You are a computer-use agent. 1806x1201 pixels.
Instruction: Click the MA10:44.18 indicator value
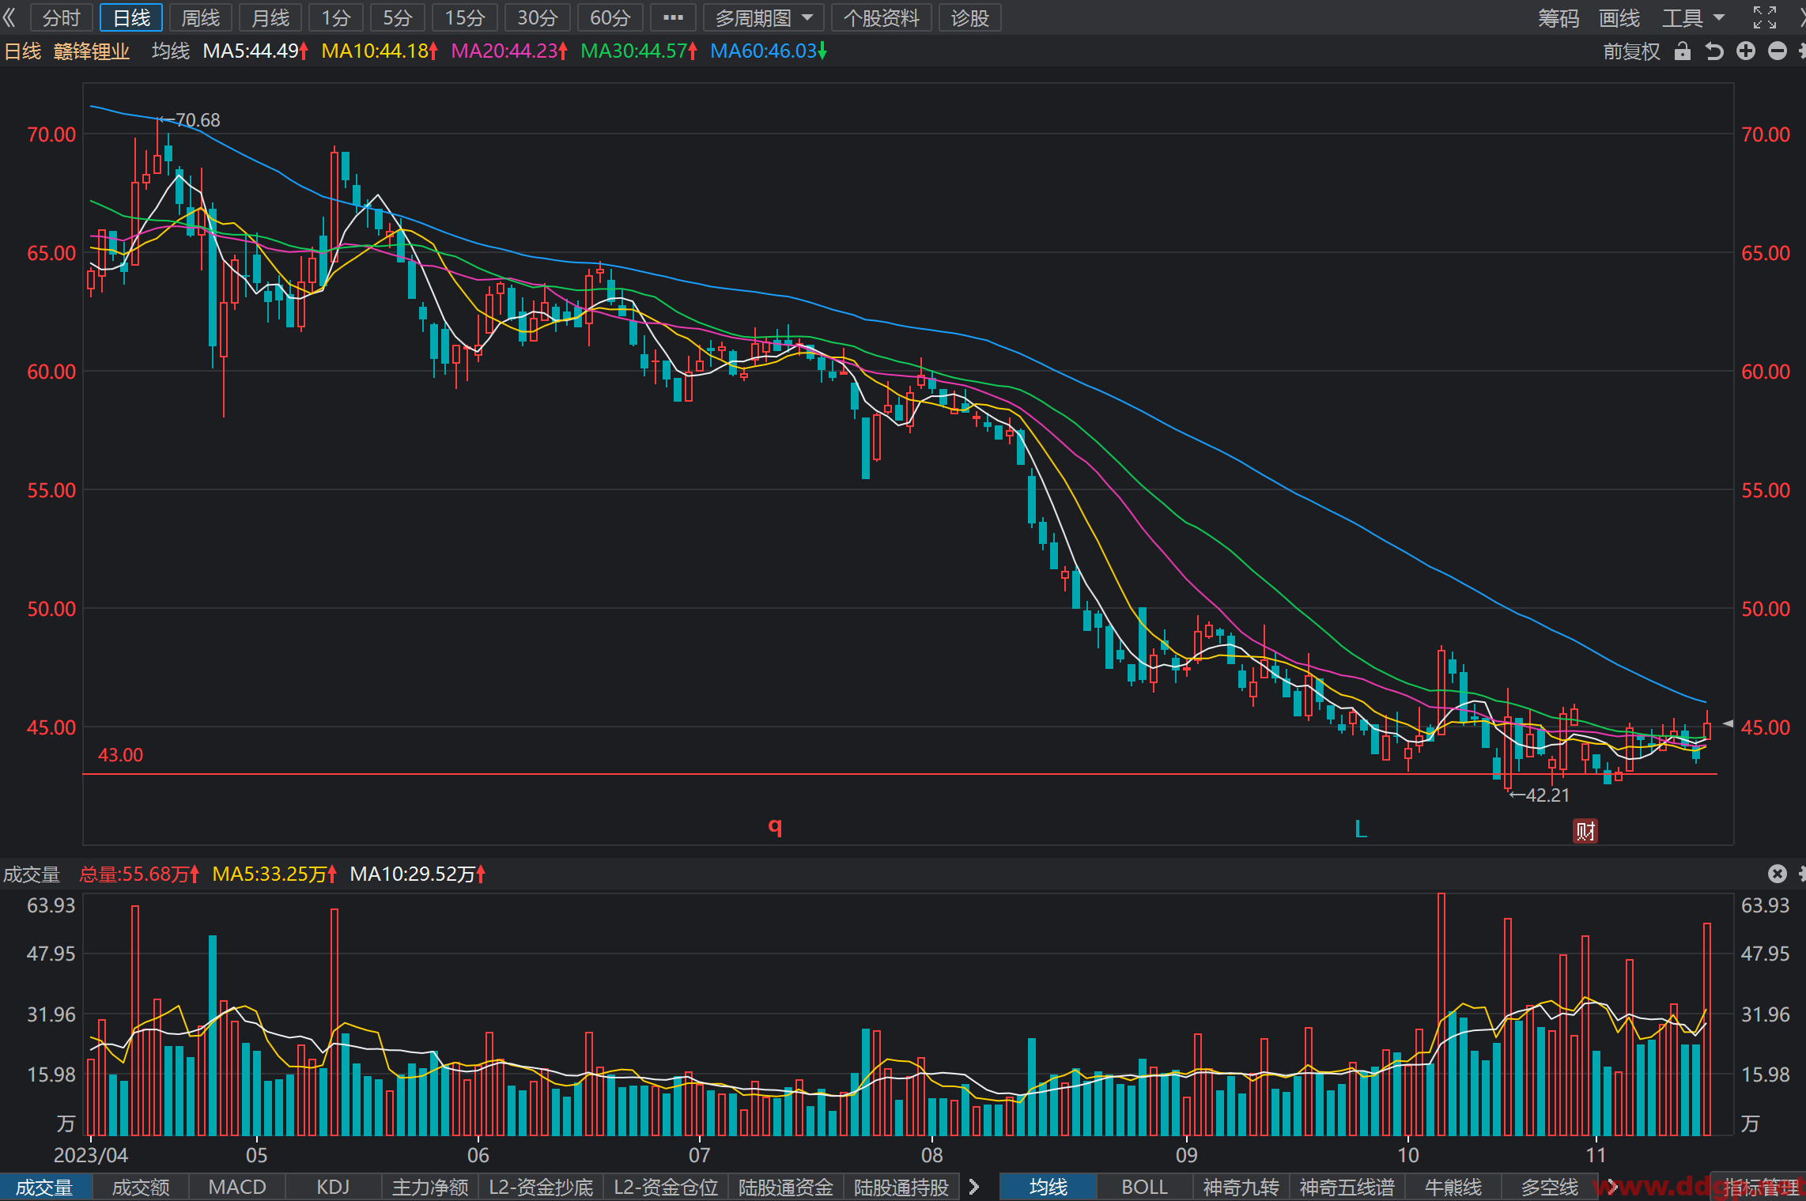[x=380, y=51]
